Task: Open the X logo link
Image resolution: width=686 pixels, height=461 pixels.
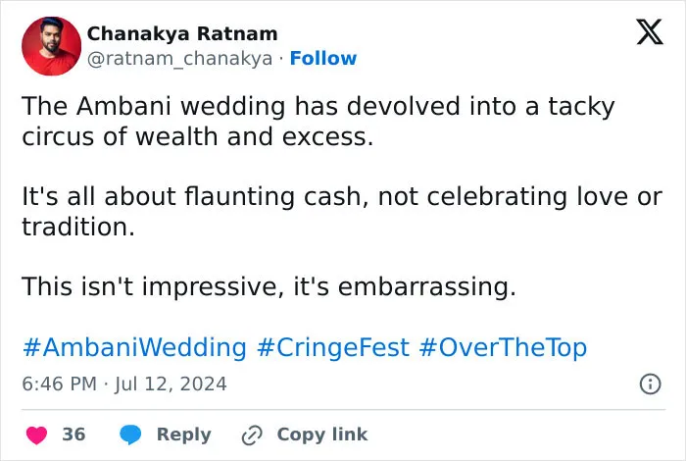Action: click(650, 31)
